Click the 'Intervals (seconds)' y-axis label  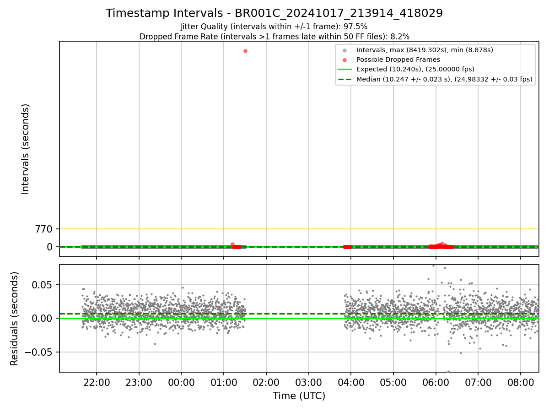[x=26, y=149]
